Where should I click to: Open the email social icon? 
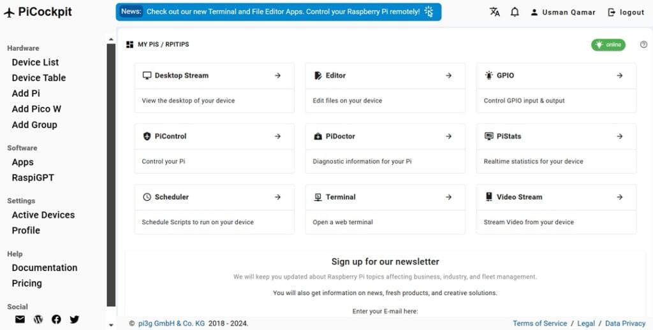(20, 319)
